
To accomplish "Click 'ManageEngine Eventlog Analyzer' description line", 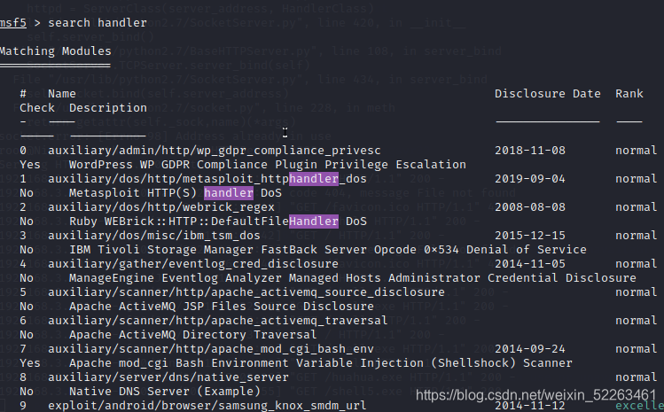I will click(x=352, y=278).
